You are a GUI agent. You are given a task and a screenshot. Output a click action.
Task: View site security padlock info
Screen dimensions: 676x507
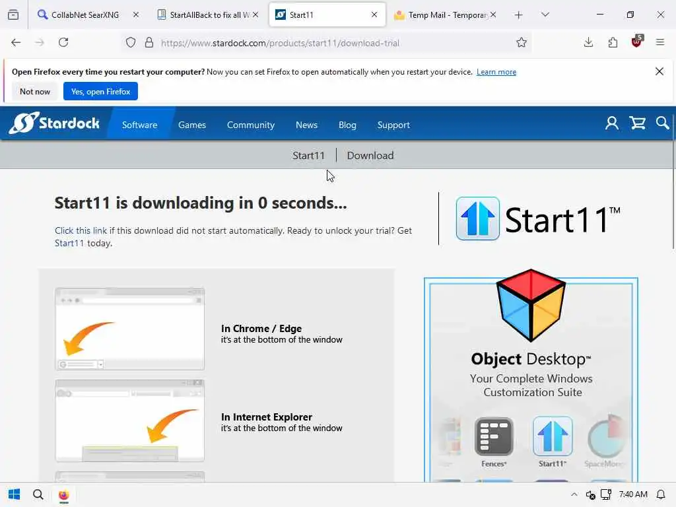point(149,43)
